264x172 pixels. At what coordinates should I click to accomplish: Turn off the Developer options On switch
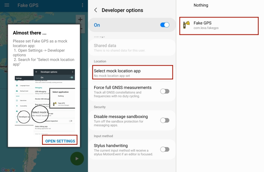(x=165, y=25)
